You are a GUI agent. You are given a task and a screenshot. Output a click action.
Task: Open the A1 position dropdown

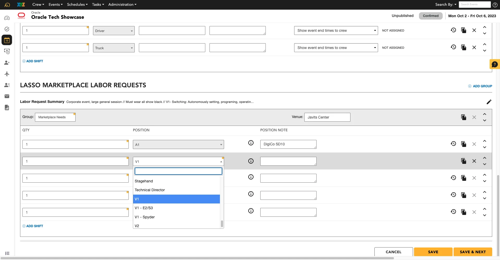[178, 145]
